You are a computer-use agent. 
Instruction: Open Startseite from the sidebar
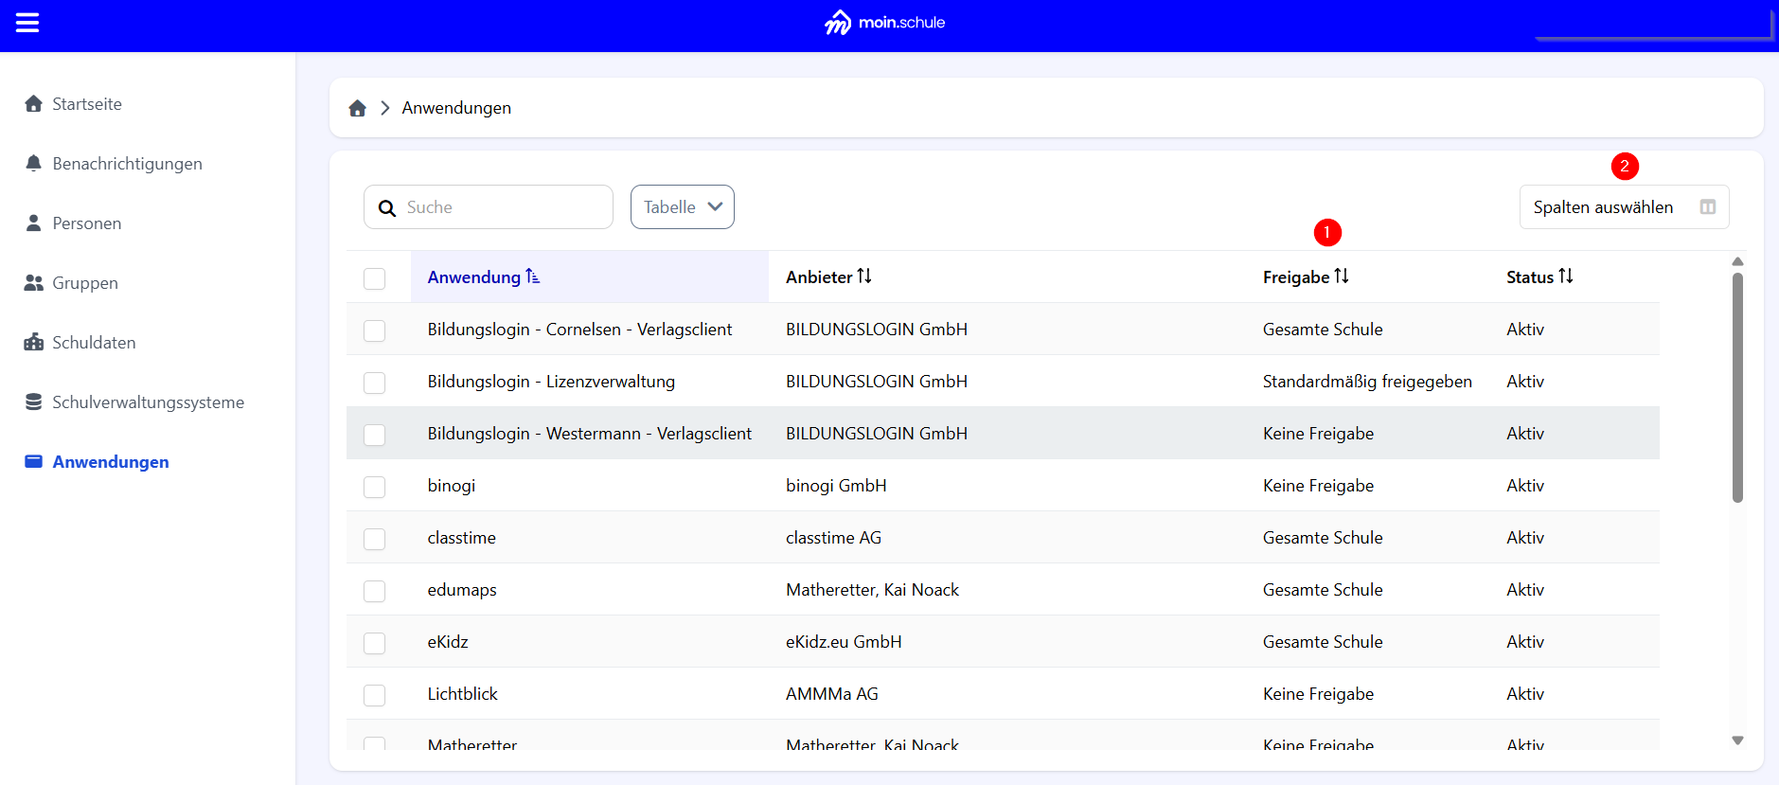coord(86,104)
